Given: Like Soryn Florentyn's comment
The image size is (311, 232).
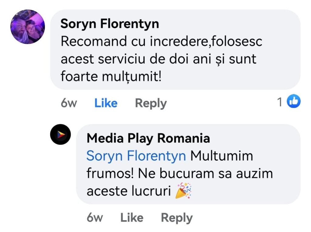Looking at the screenshot, I should point(106,103).
